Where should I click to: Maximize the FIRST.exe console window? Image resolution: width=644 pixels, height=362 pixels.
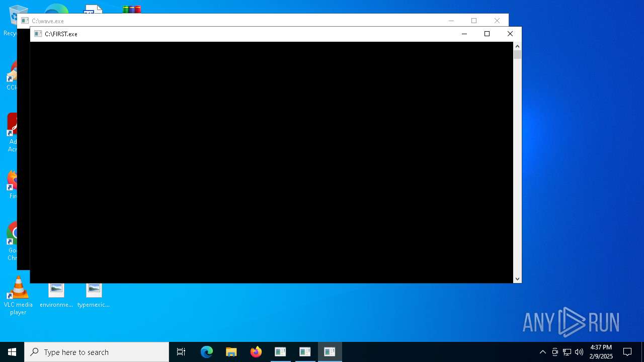click(x=487, y=34)
